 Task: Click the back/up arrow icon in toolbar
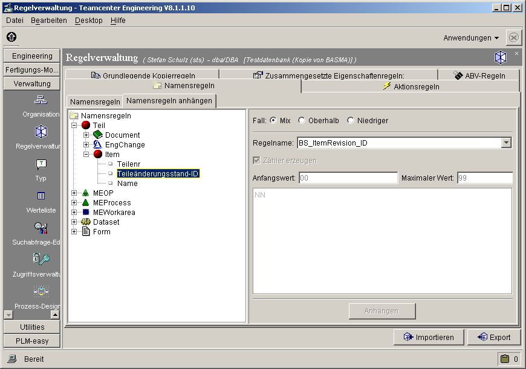pyautogui.click(x=11, y=37)
